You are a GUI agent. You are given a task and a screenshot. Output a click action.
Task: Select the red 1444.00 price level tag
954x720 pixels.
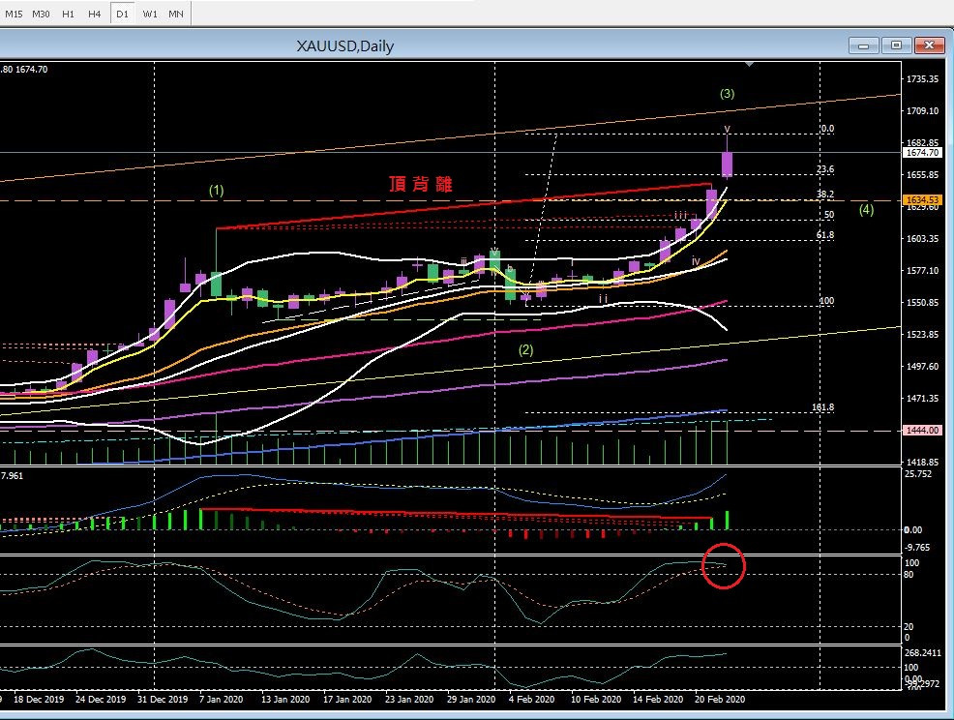[921, 430]
